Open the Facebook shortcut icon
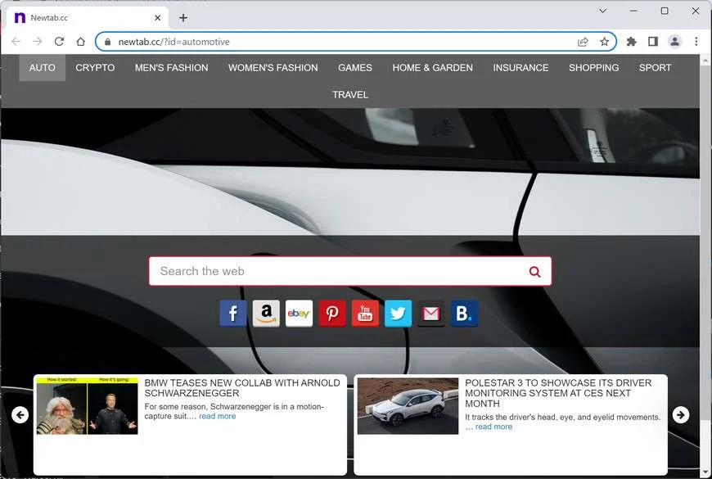 click(233, 313)
